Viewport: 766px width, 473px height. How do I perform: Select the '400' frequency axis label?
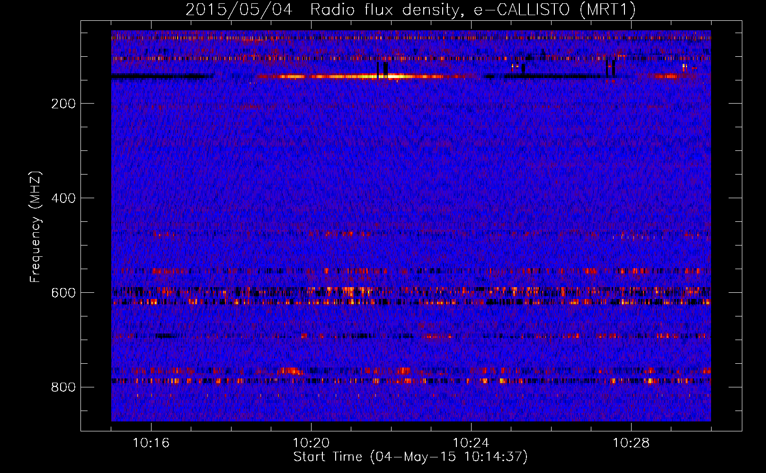pyautogui.click(x=63, y=198)
